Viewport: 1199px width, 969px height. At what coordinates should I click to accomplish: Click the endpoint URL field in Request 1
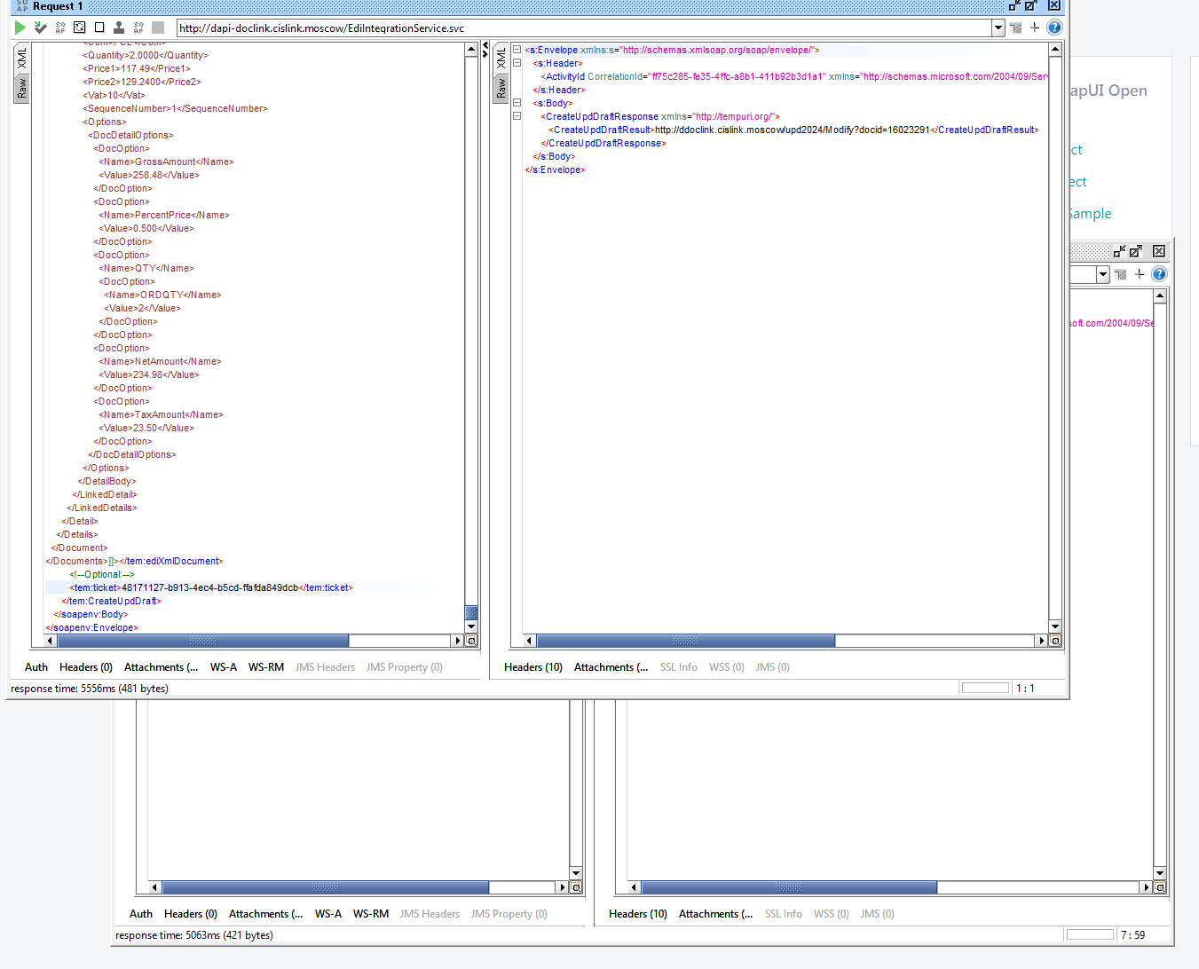pos(584,28)
